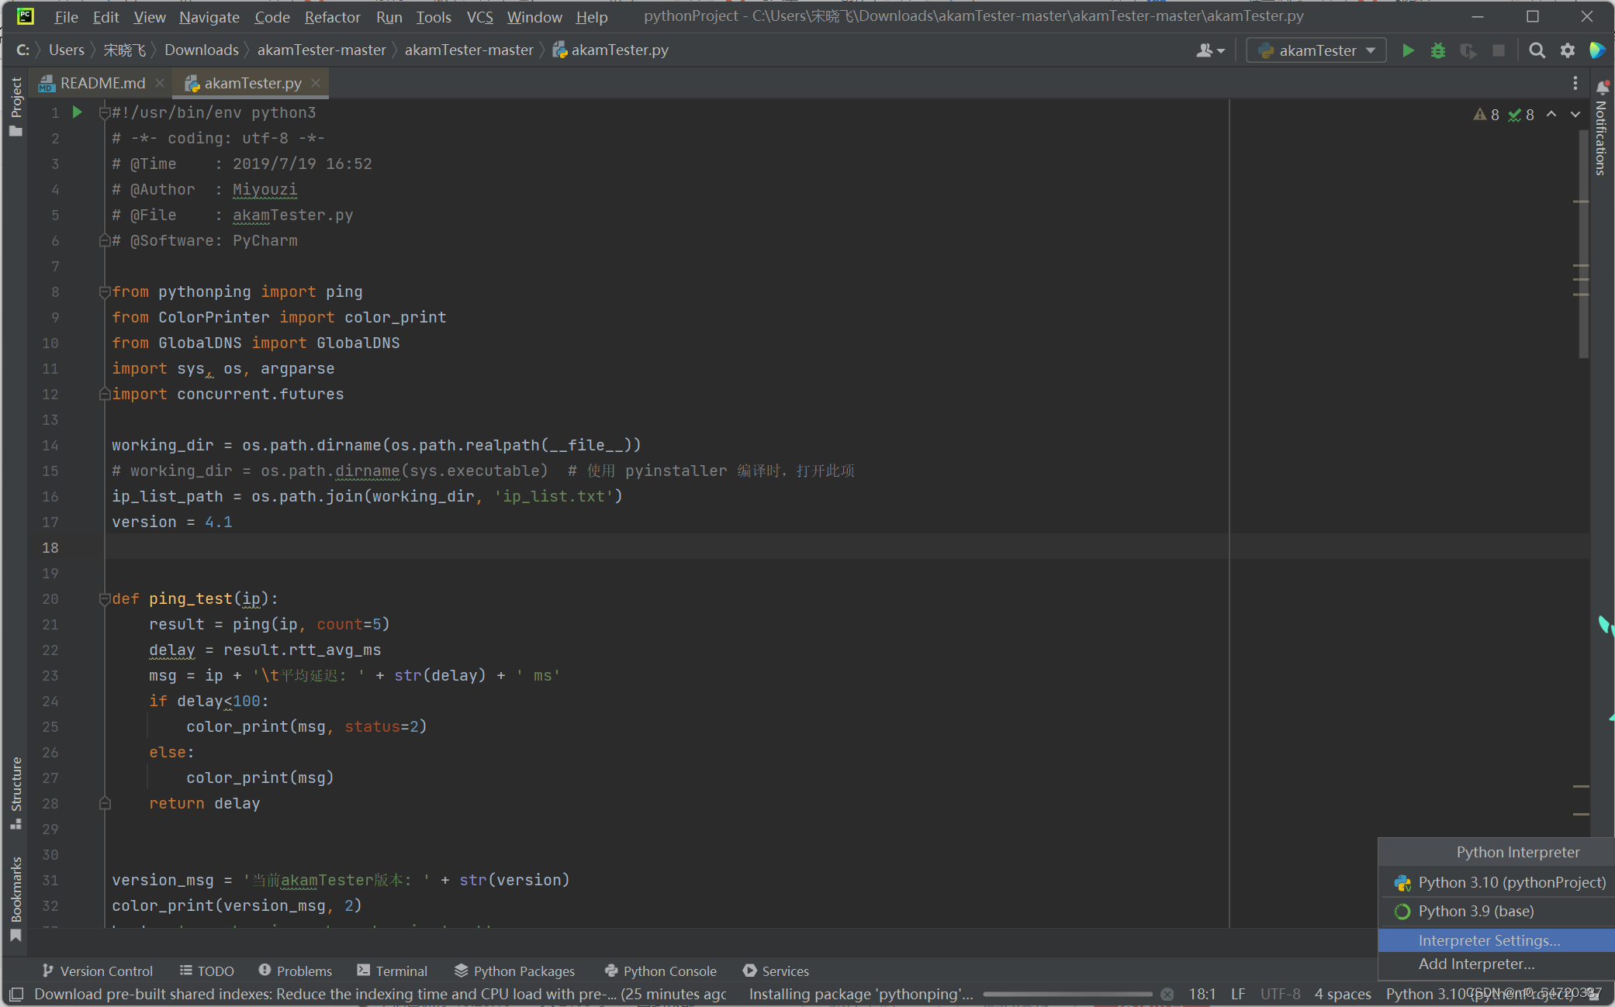The height and width of the screenshot is (1007, 1615).
Task: Collapse the ping_test function fold marker
Action: click(104, 598)
